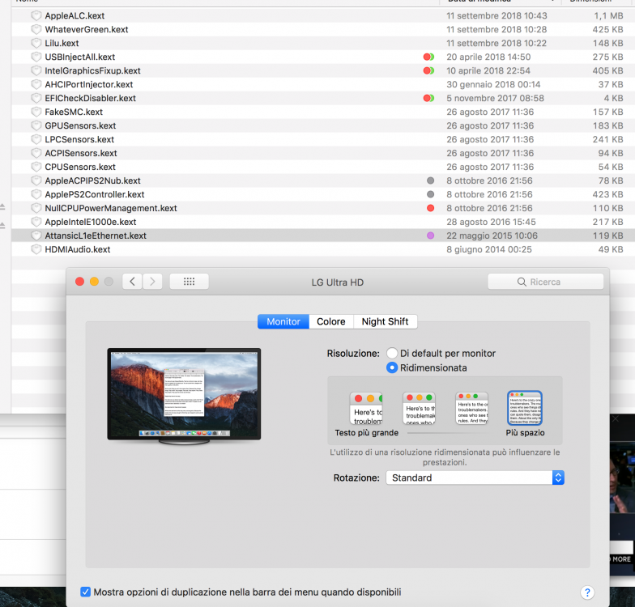
Task: Go back in System Preferences
Action: tap(132, 282)
